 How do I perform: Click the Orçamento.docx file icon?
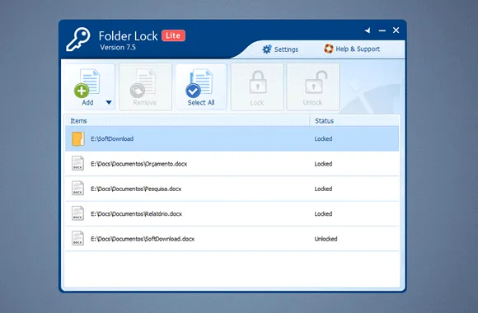click(x=77, y=163)
